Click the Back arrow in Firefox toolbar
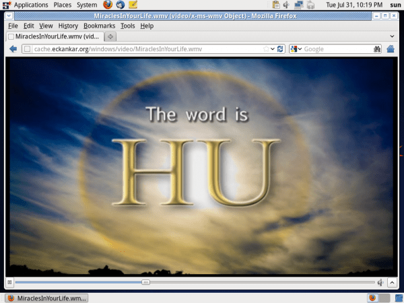 [13, 49]
